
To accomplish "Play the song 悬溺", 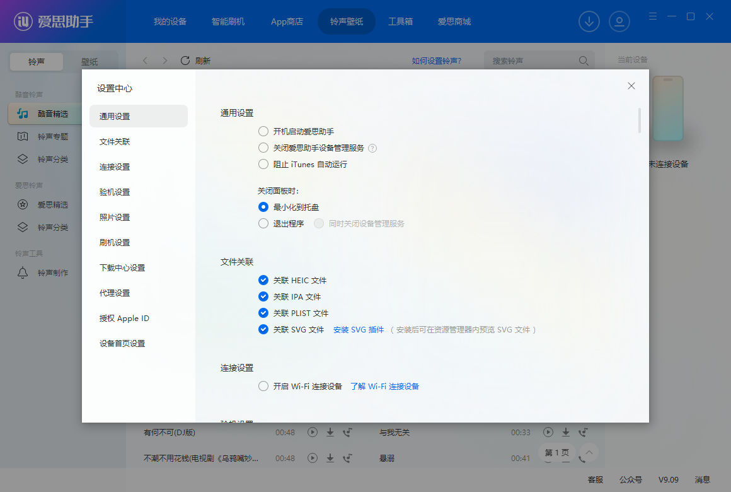I will 548,458.
